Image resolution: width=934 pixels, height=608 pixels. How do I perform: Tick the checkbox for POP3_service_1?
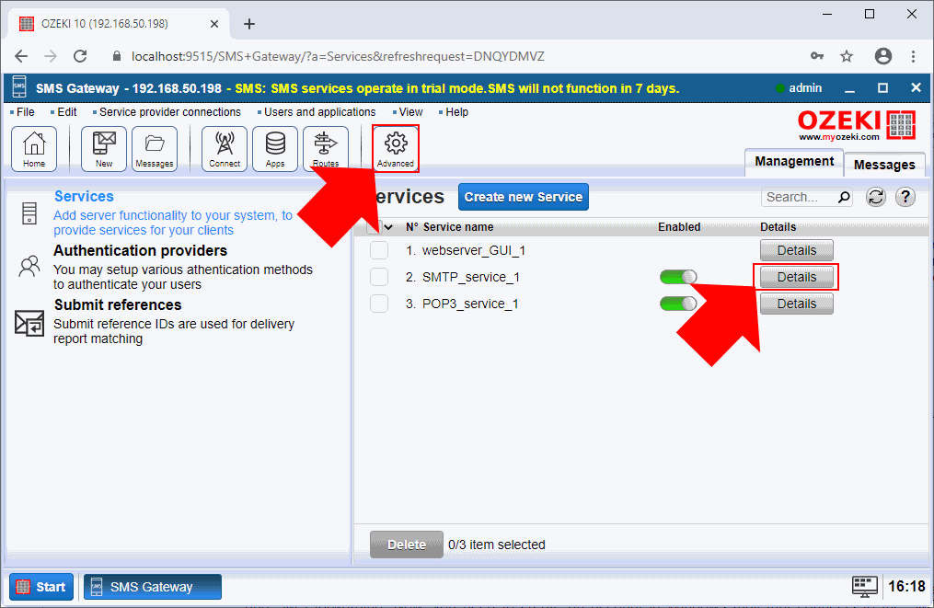tap(379, 304)
